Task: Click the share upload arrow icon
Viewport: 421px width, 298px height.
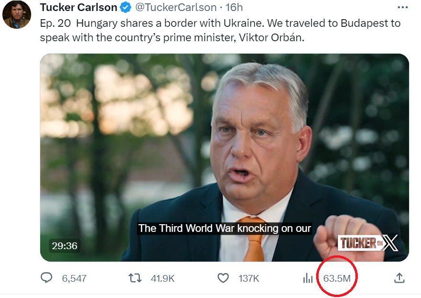Action: point(399,278)
